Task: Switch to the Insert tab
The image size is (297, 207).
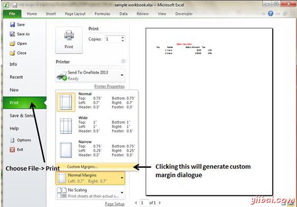Action: 51,14
